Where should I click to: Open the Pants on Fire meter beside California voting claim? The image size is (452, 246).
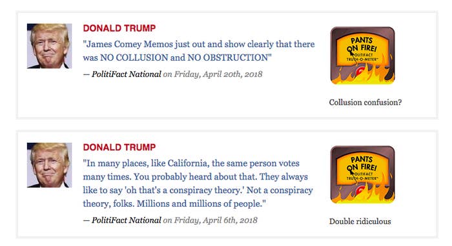(x=362, y=174)
